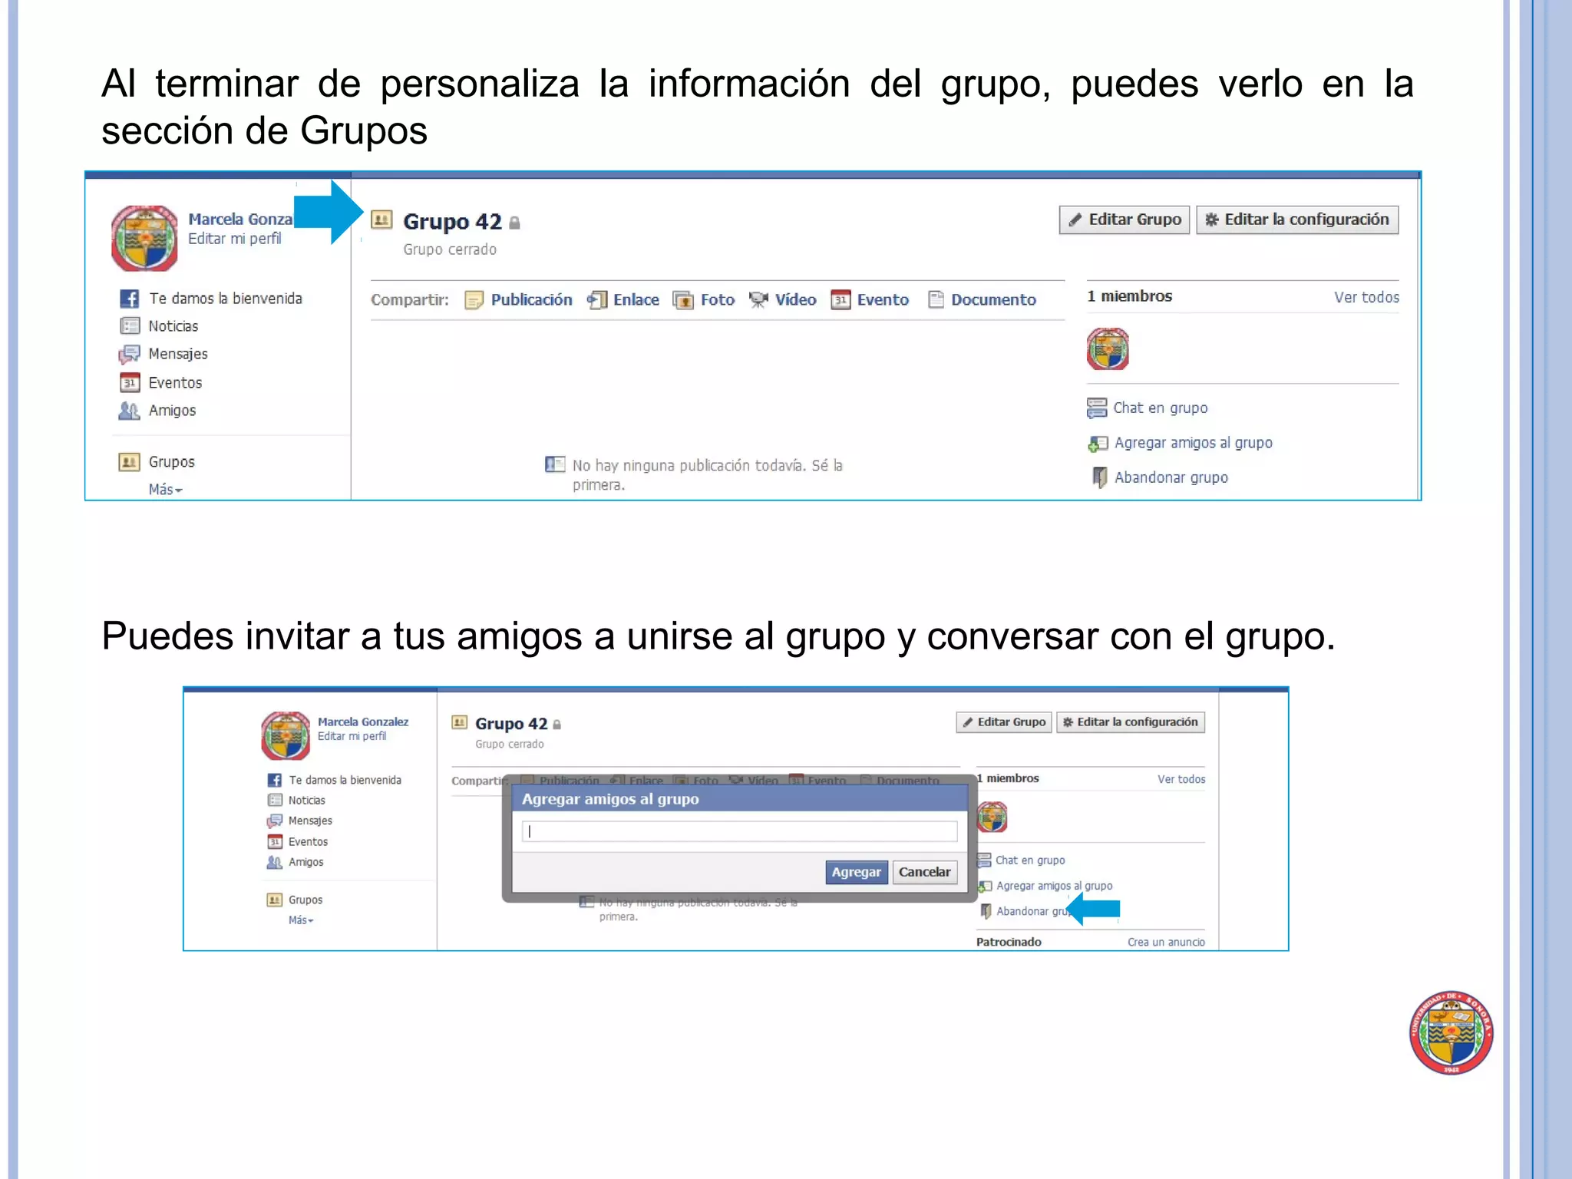Open Grupos in top sidebar
This screenshot has width=1572, height=1179.
[x=171, y=462]
